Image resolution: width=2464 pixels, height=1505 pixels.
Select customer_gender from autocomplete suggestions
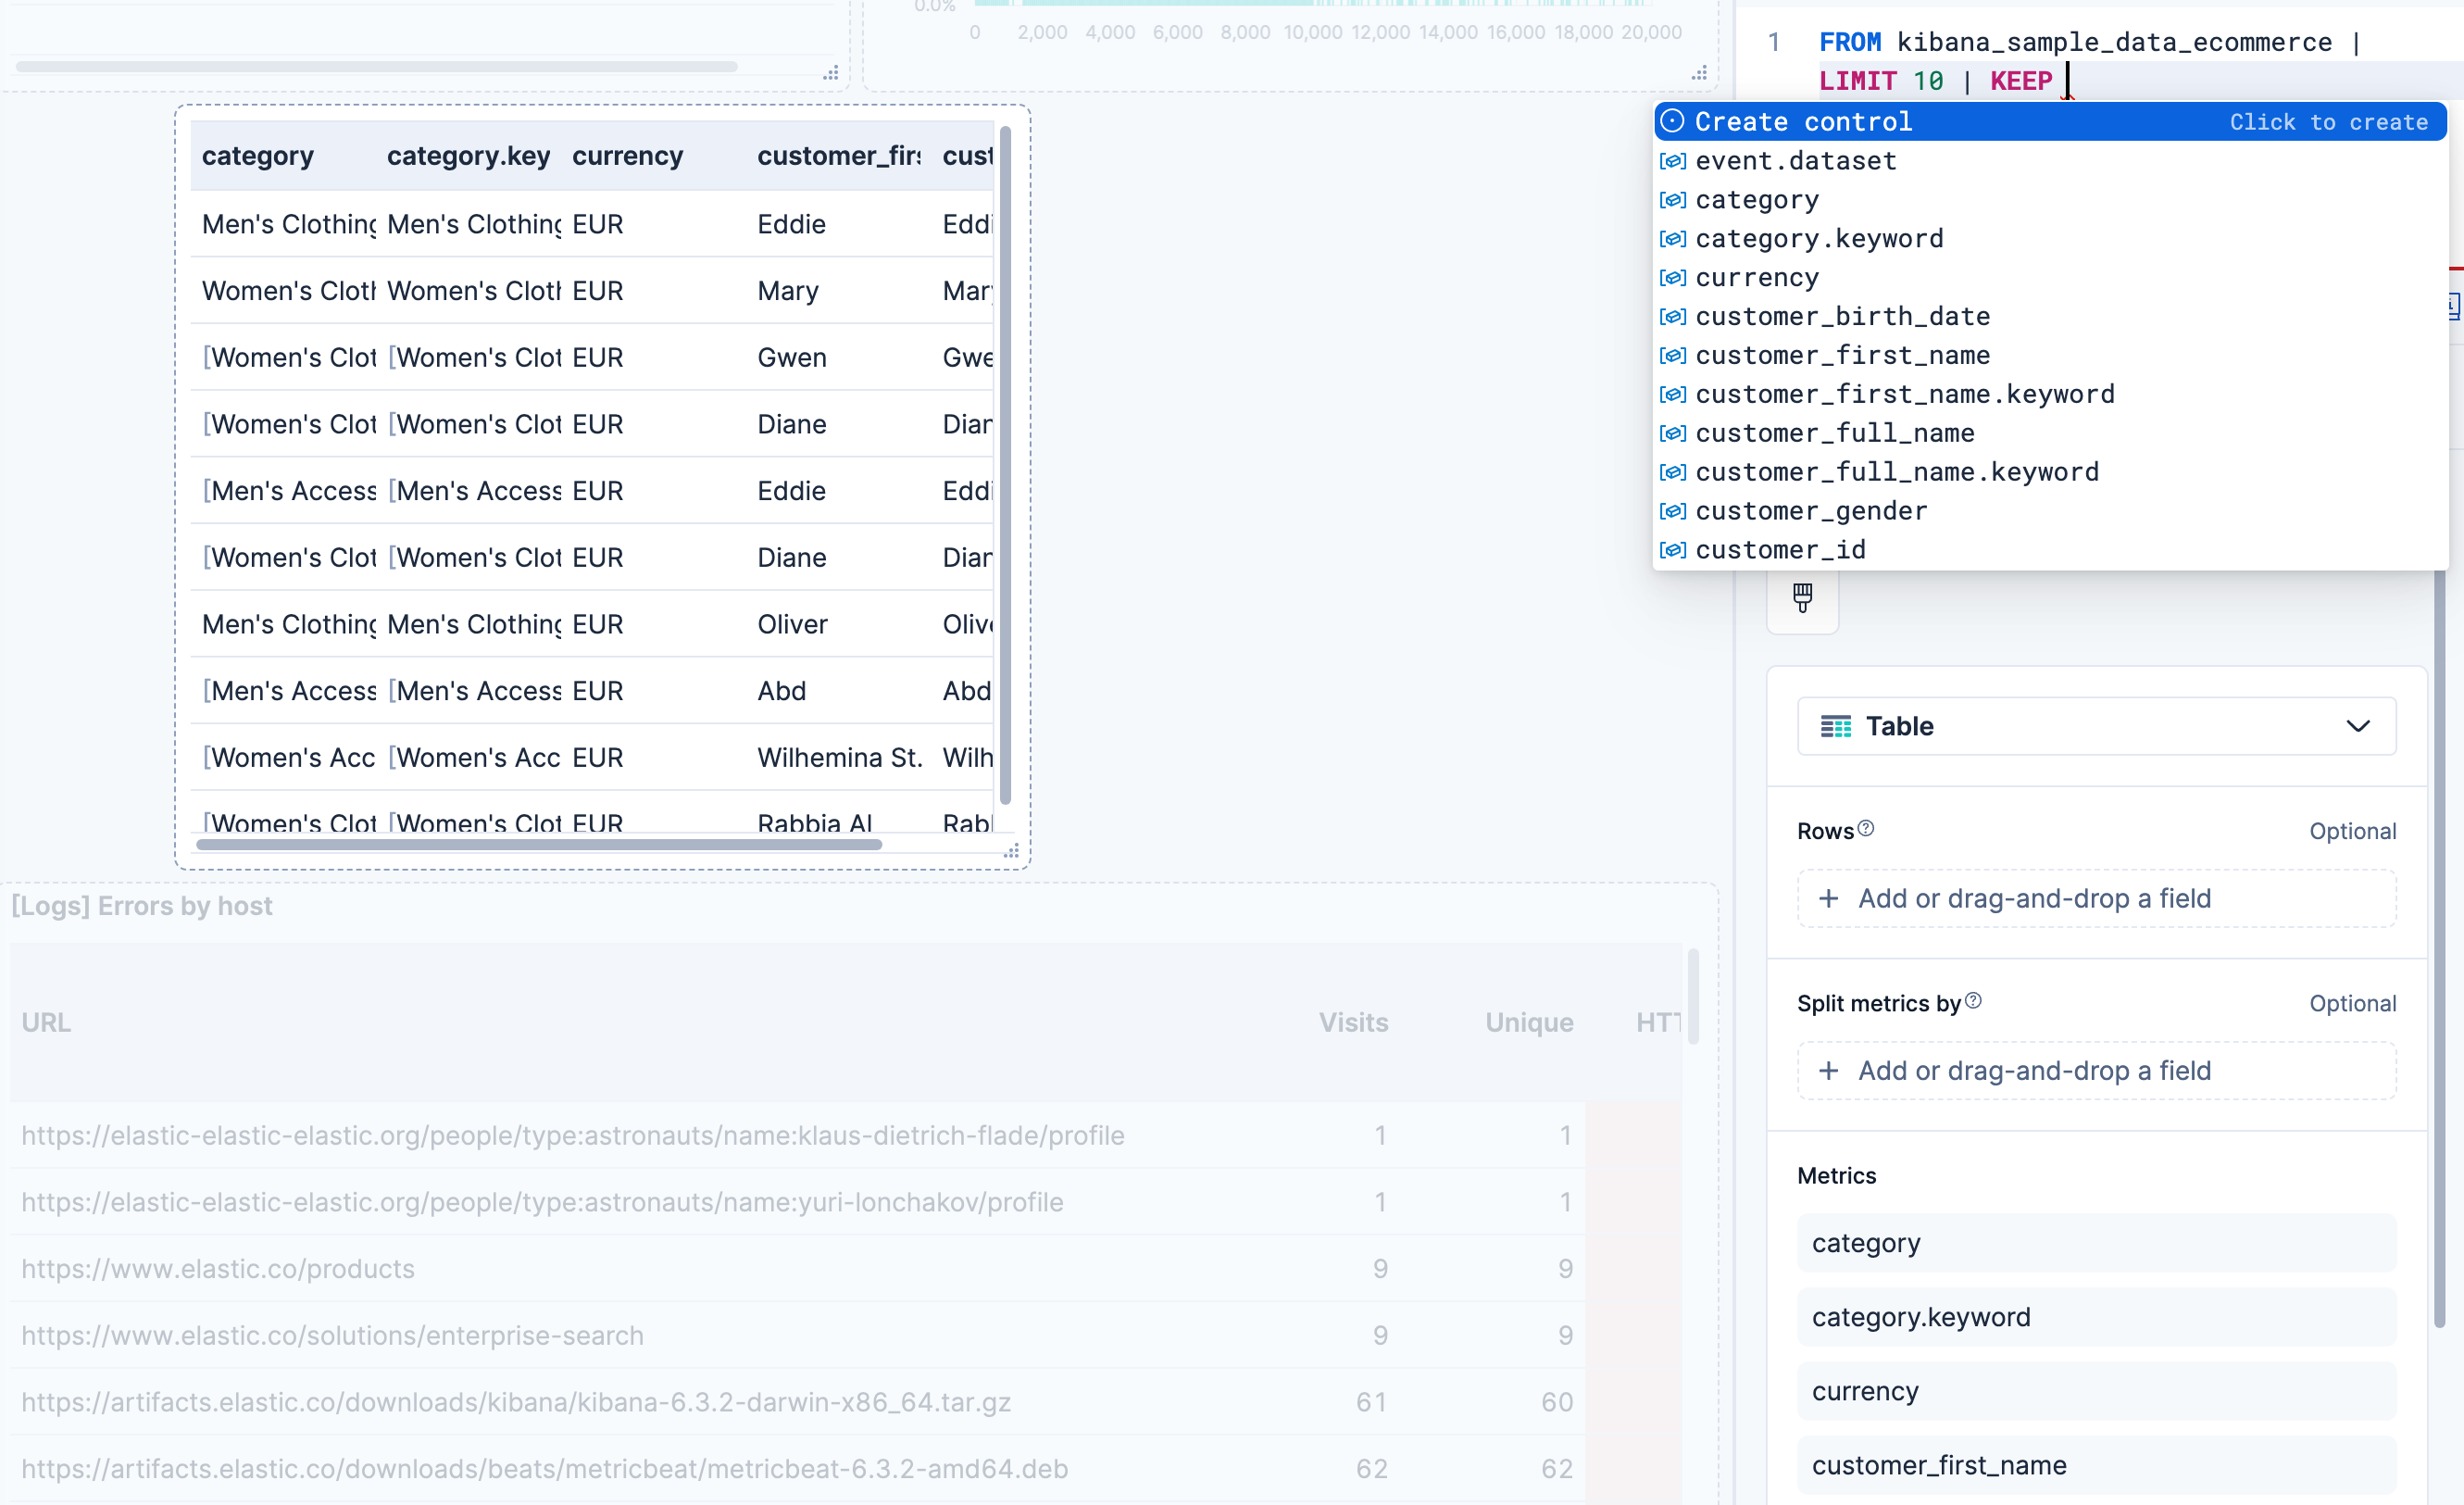click(1811, 511)
